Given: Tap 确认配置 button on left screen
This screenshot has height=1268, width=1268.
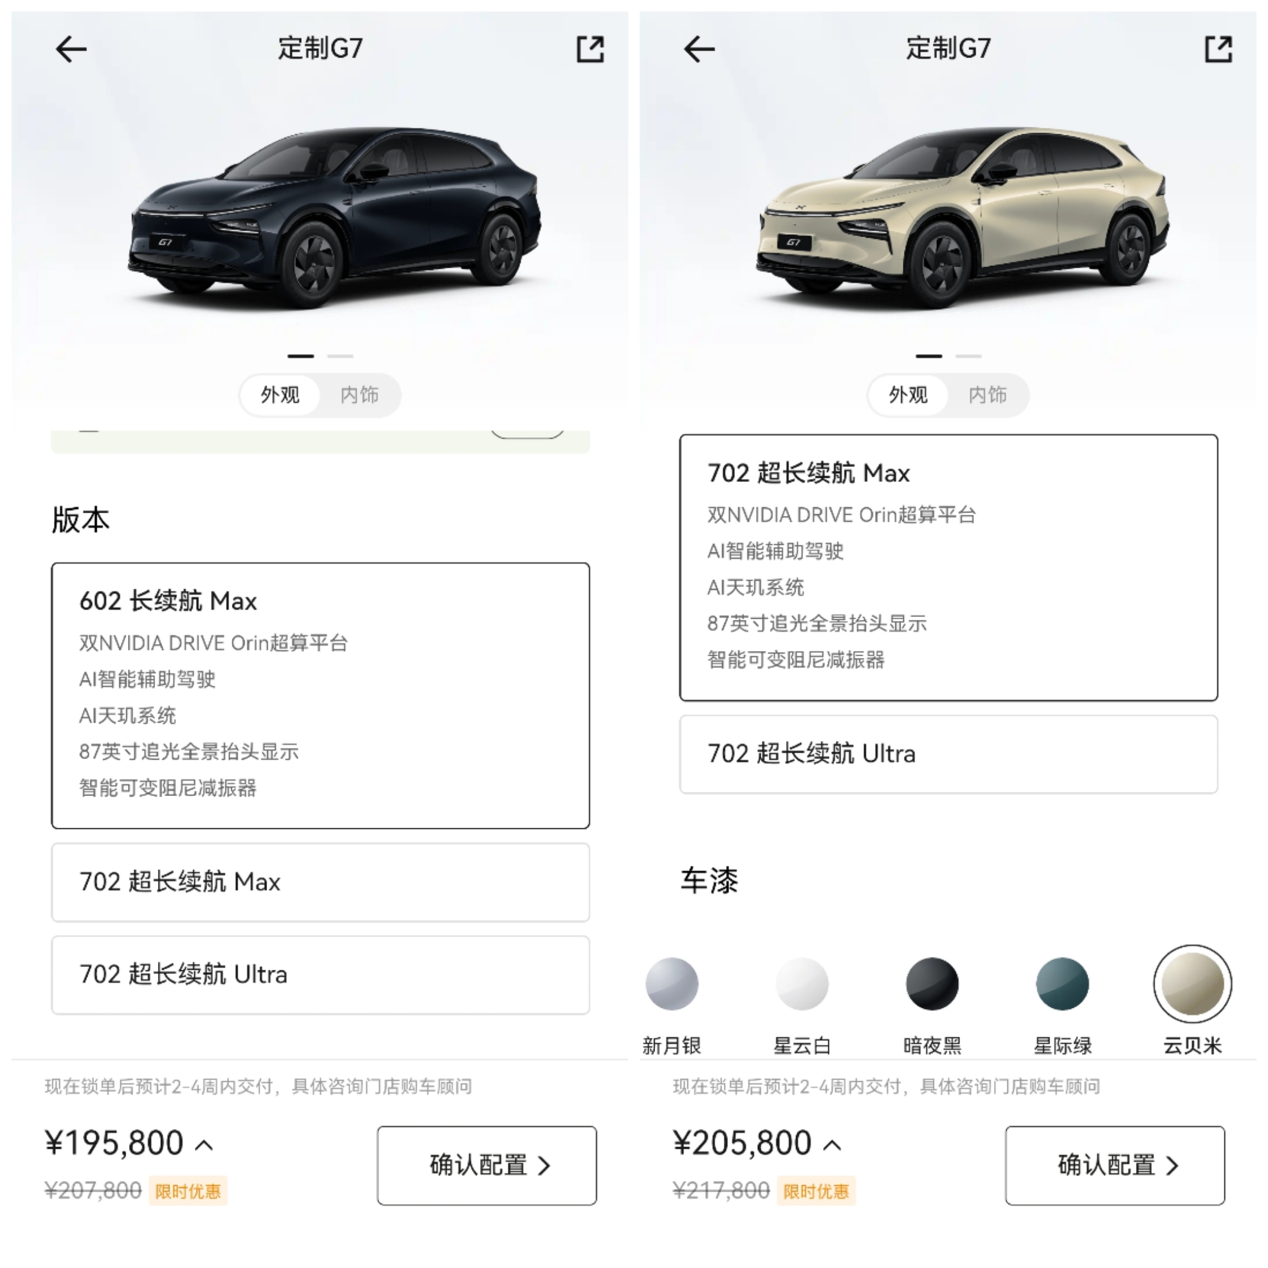Looking at the screenshot, I should [487, 1166].
